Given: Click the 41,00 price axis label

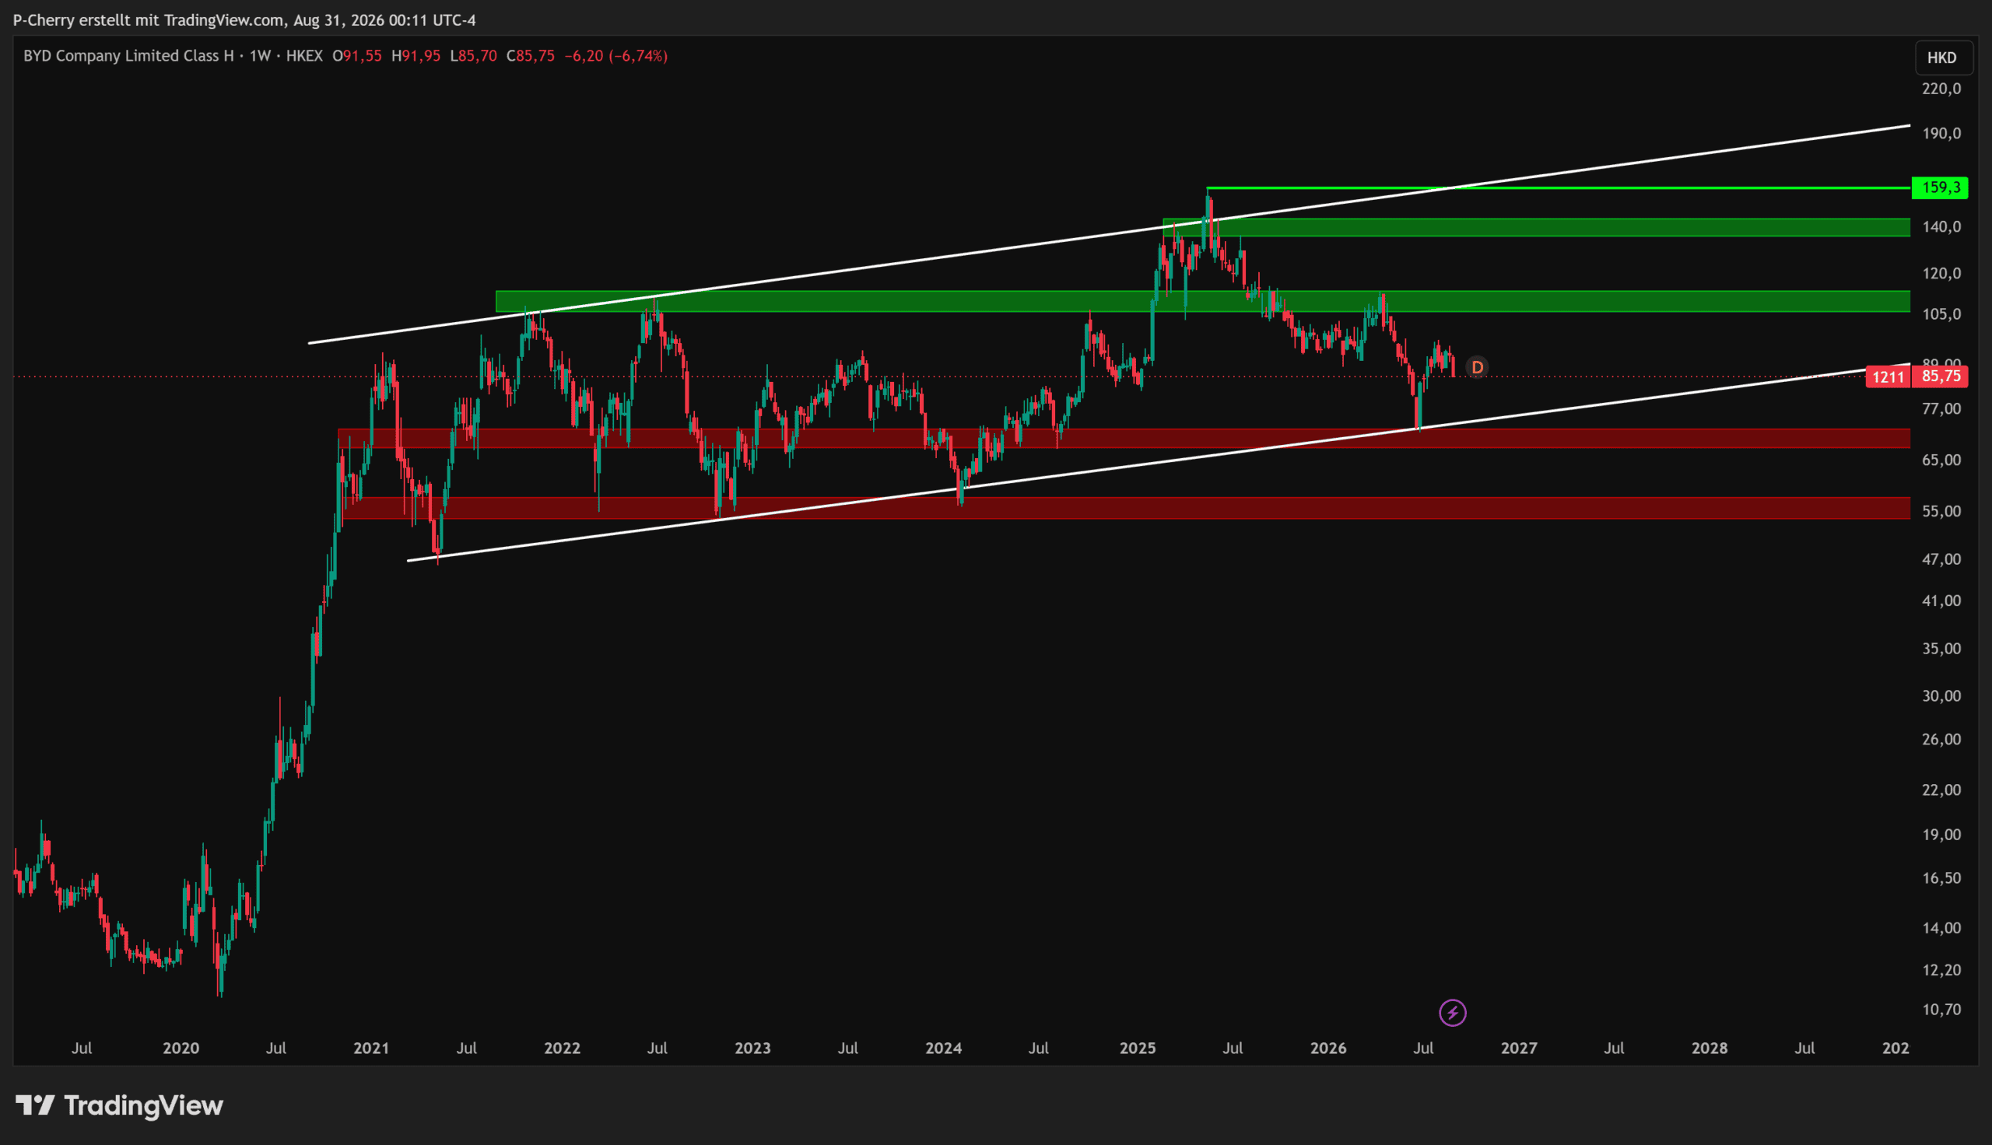Looking at the screenshot, I should (1941, 600).
